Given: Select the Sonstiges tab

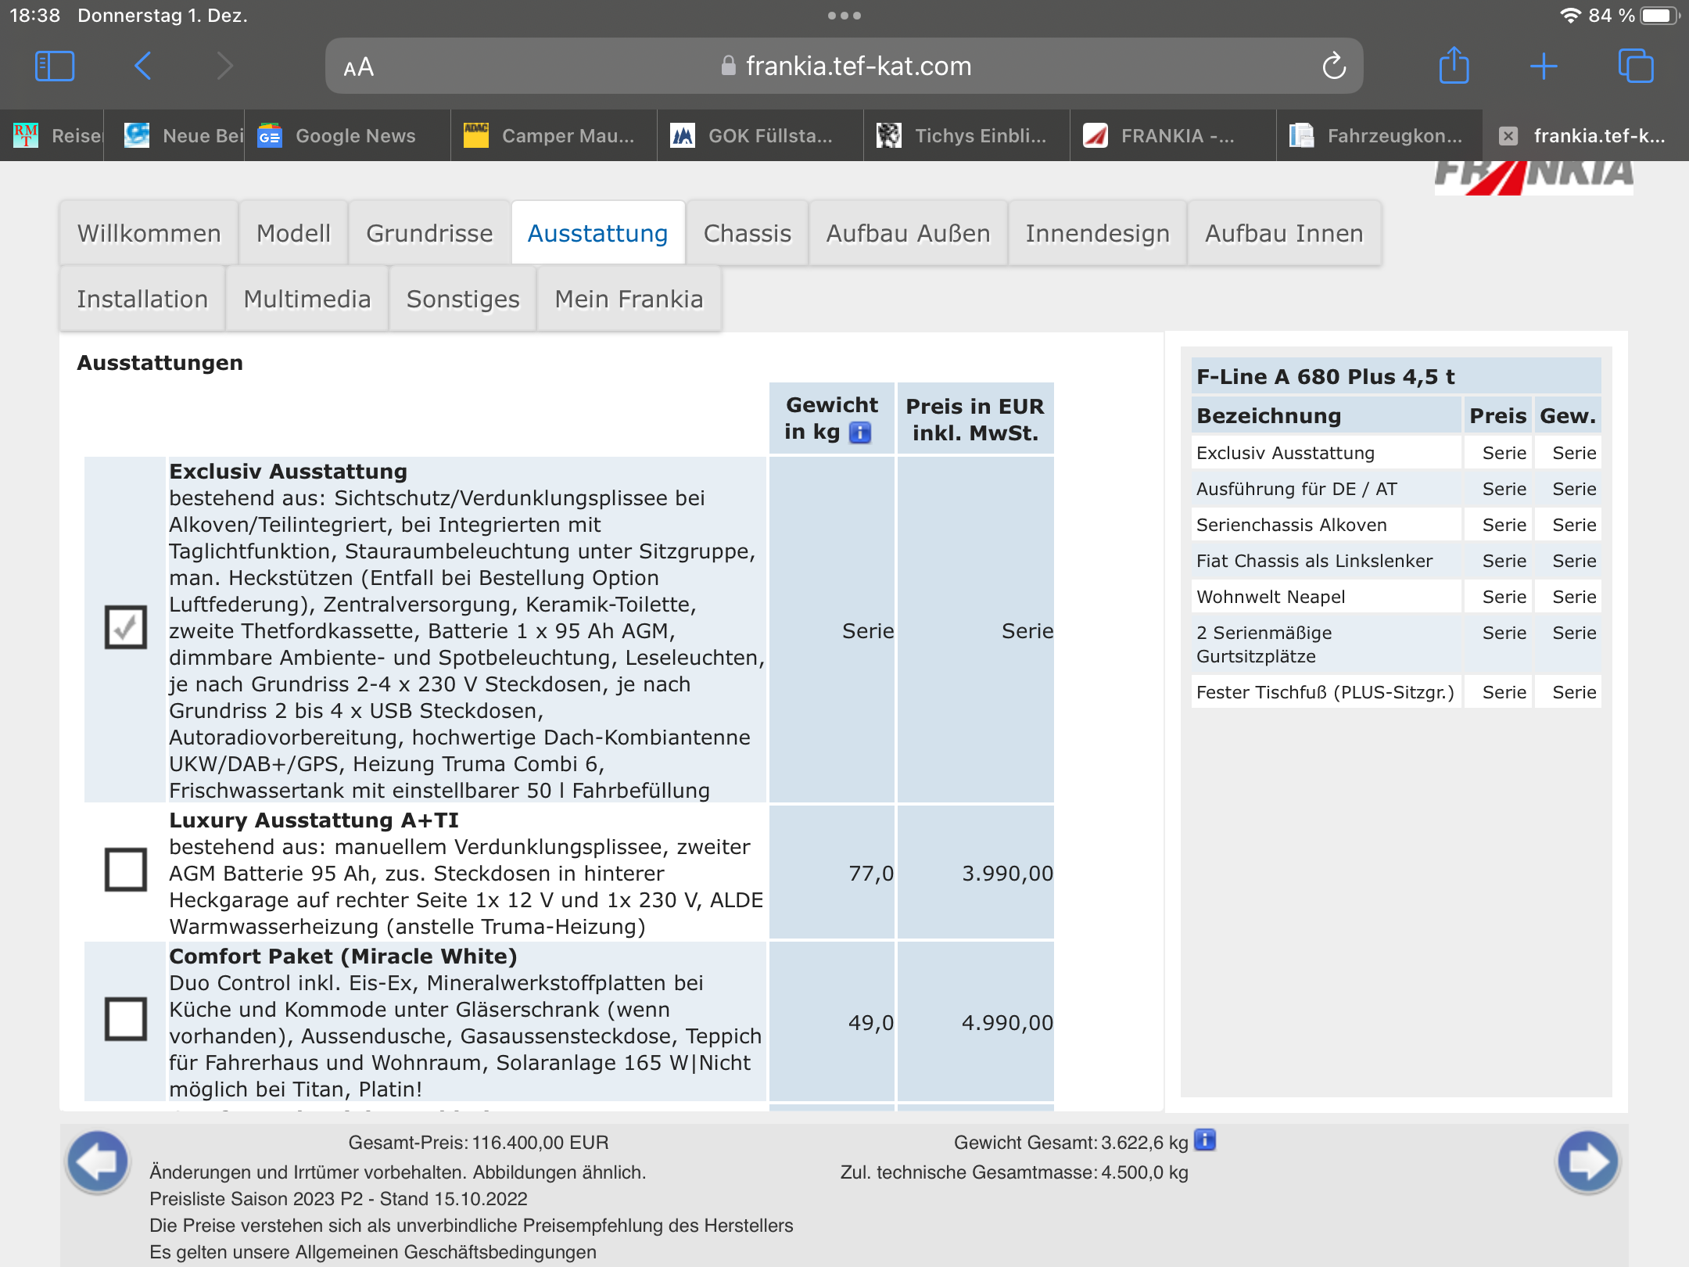Looking at the screenshot, I should point(463,299).
